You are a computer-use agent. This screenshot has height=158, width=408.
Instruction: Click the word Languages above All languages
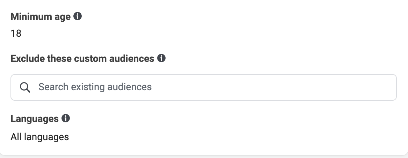tap(35, 118)
